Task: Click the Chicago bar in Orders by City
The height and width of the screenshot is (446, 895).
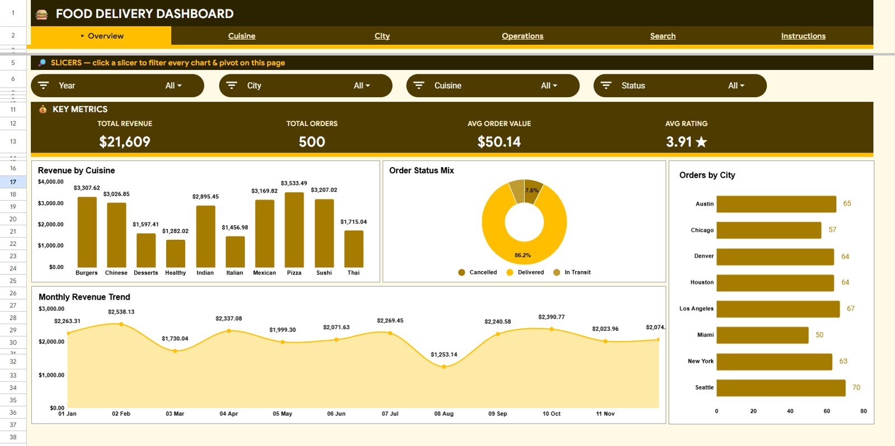Action: 769,230
